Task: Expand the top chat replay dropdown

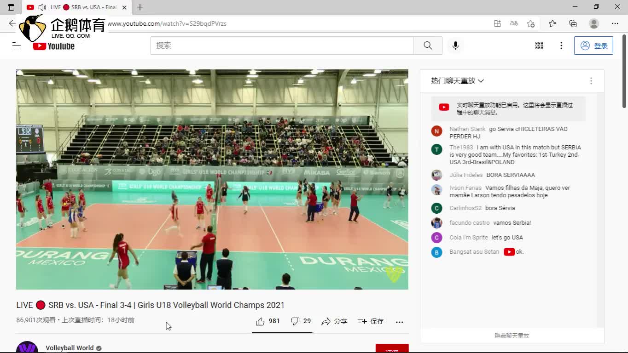Action: 457,81
